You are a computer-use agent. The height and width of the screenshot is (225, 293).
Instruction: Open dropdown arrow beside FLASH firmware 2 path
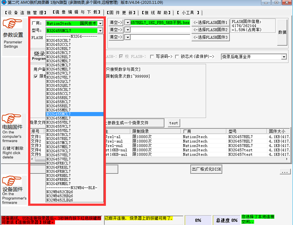[x=127, y=30]
